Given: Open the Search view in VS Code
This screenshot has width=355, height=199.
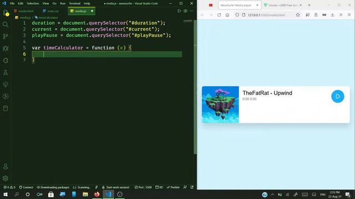Looking at the screenshot, I should pos(6,24).
